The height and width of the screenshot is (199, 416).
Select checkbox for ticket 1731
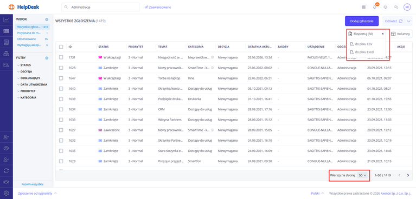pos(61,57)
